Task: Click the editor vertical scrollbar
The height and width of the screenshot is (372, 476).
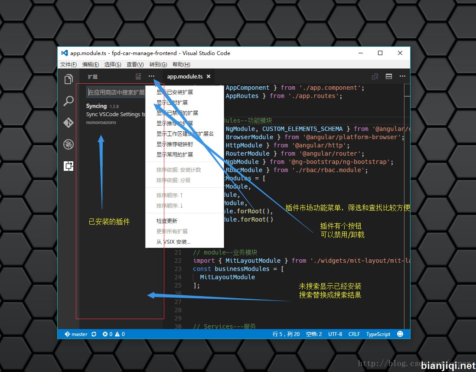Action: coord(407,206)
